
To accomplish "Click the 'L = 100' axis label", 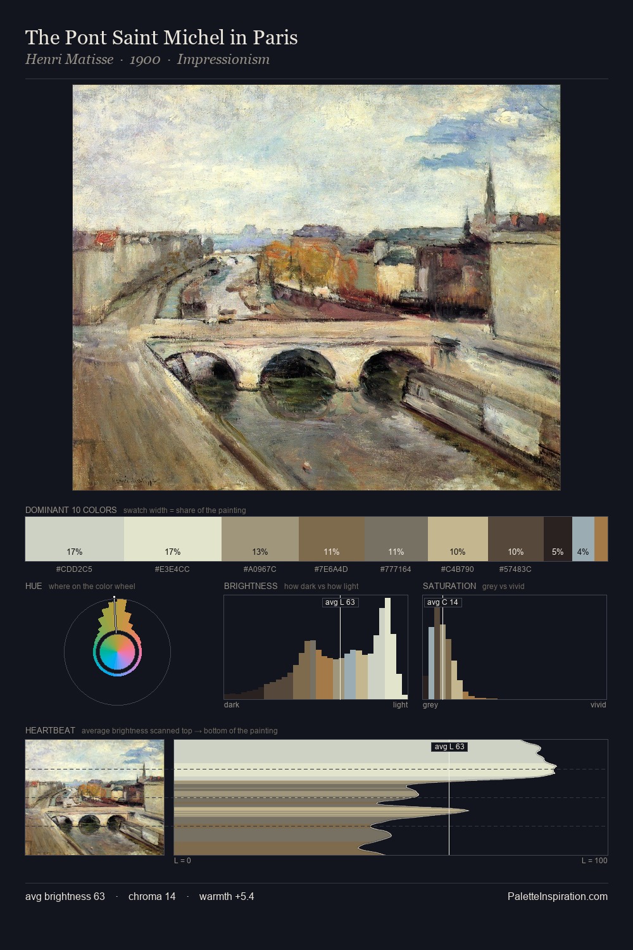I will point(594,861).
